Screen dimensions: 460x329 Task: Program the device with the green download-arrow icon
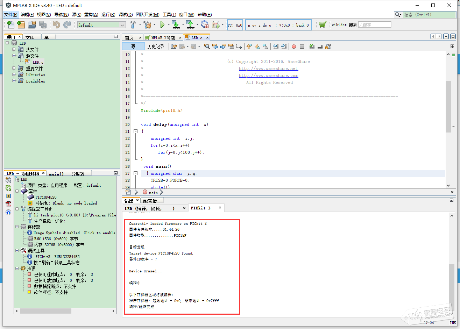coord(176,25)
